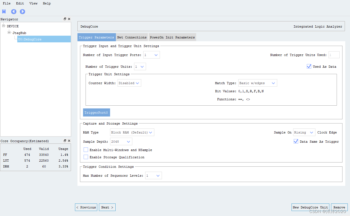Click LUT usage value 2.54%
This screenshot has width=350, height=216.
(x=63, y=161)
